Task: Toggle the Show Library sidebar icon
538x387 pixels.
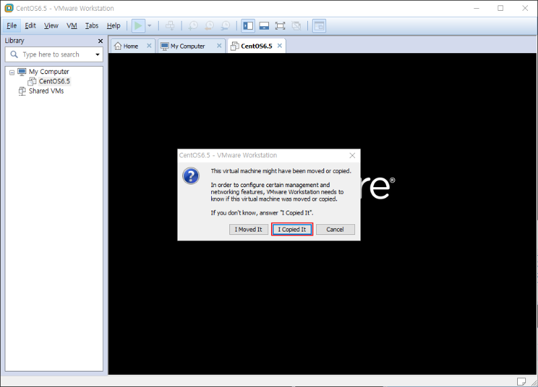Action: tap(248, 26)
